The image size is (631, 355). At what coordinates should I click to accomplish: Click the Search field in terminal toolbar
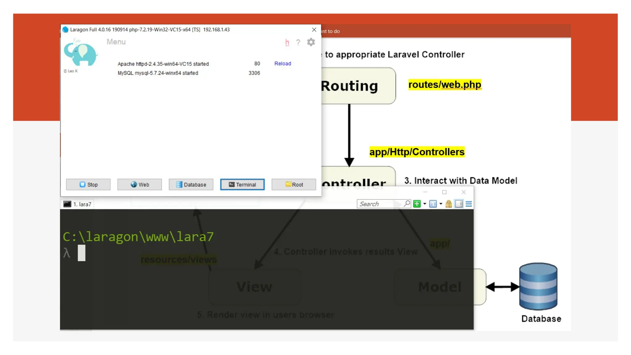point(380,204)
